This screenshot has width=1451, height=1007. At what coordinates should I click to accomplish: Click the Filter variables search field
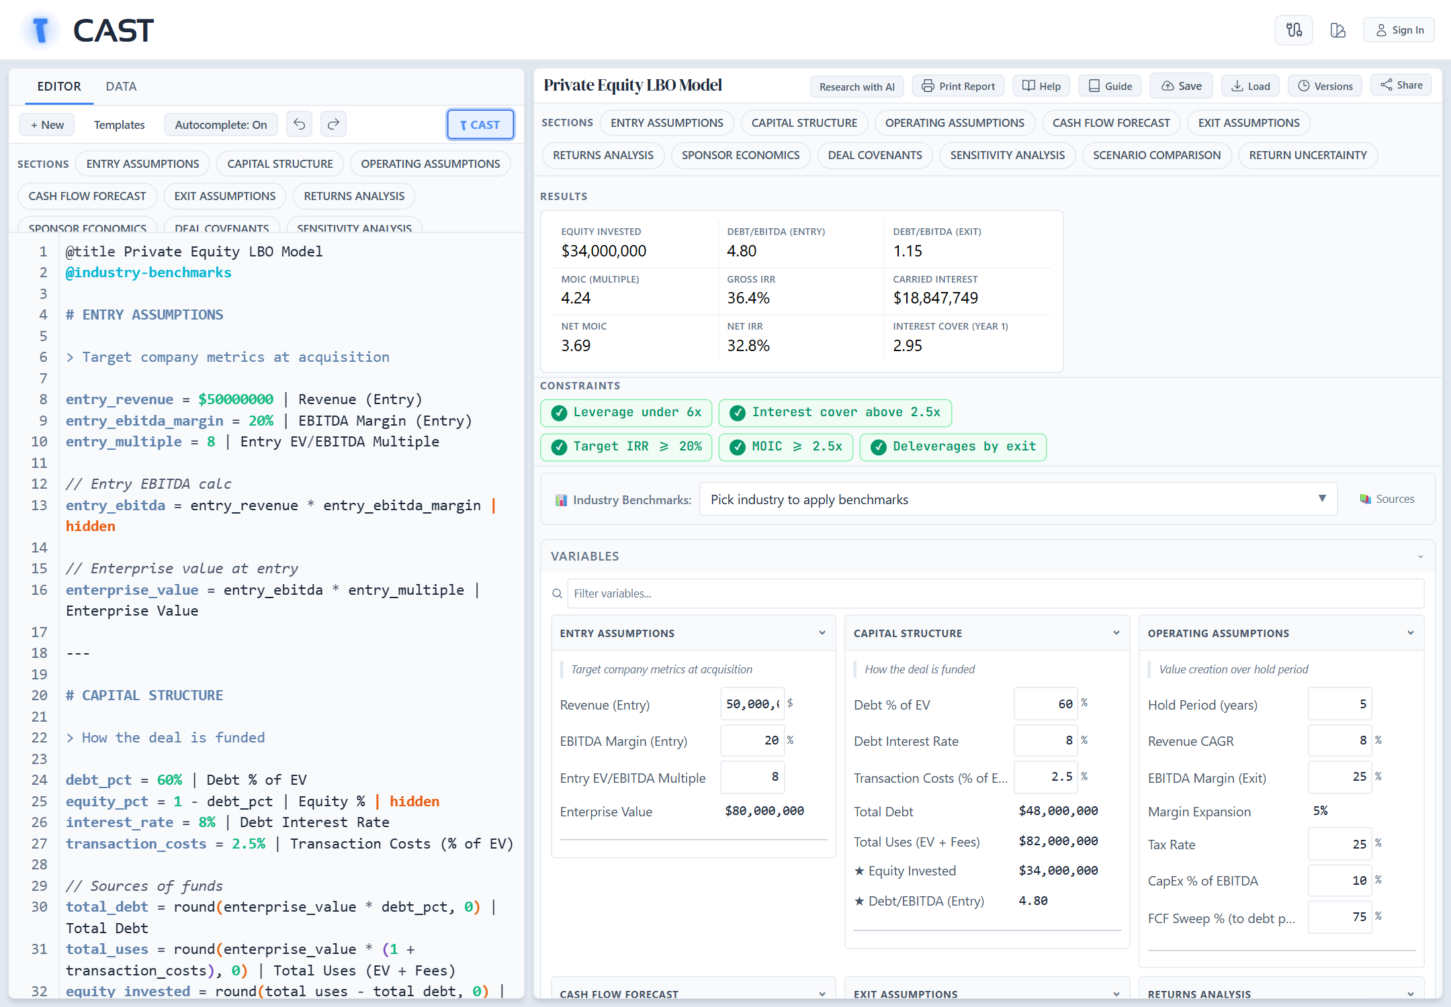995,593
